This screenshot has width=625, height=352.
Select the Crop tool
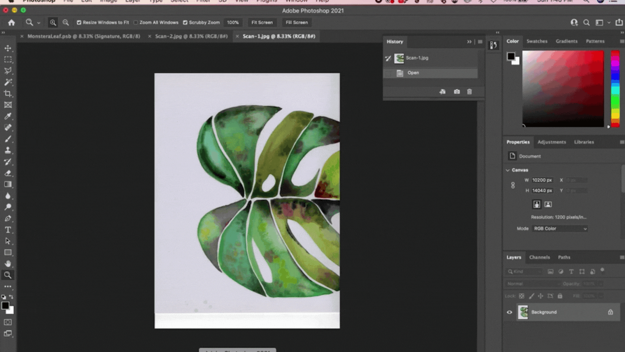[8, 93]
